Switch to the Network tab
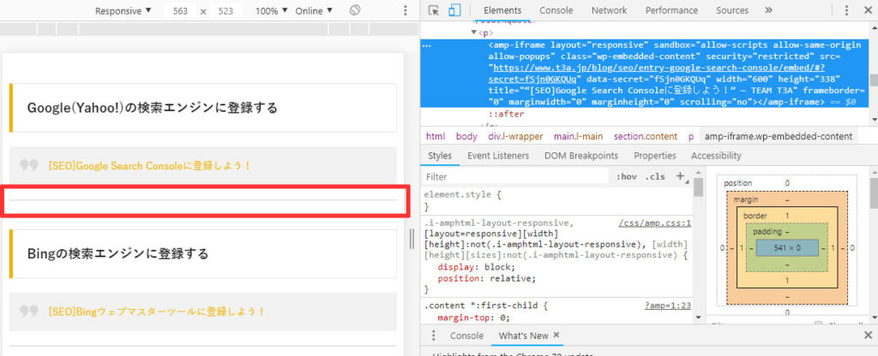The image size is (878, 356). pos(609,10)
